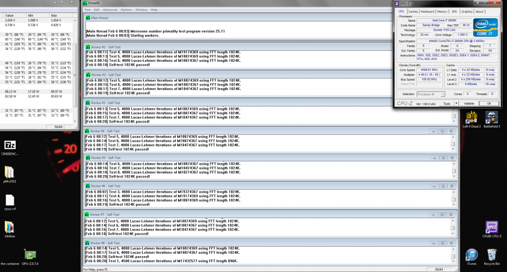Select the Core Speed value 4598.61 MHz
Image resolution: width=507 pixels, height=272 pixels.
point(429,70)
